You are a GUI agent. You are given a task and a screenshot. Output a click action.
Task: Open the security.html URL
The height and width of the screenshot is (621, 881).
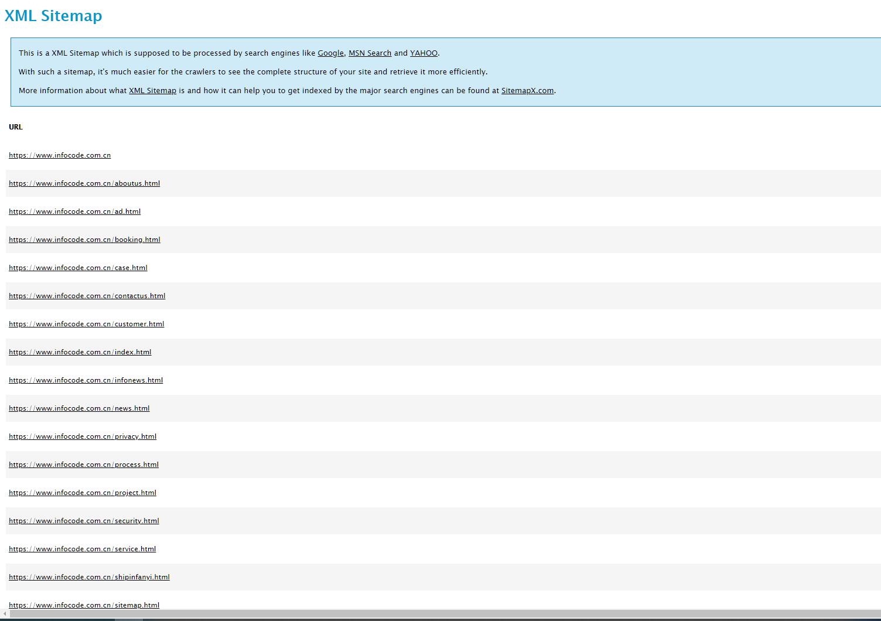pos(84,521)
